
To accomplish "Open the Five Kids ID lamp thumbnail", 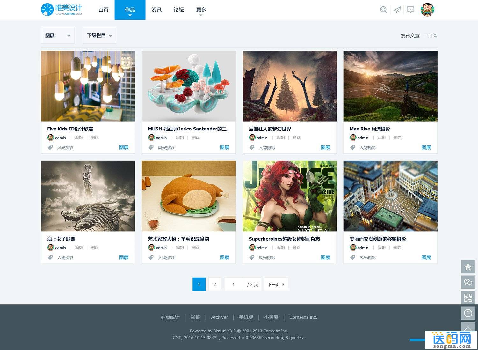I will coord(88,86).
